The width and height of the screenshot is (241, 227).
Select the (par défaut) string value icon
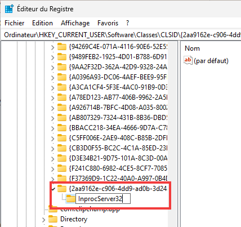pyautogui.click(x=188, y=60)
